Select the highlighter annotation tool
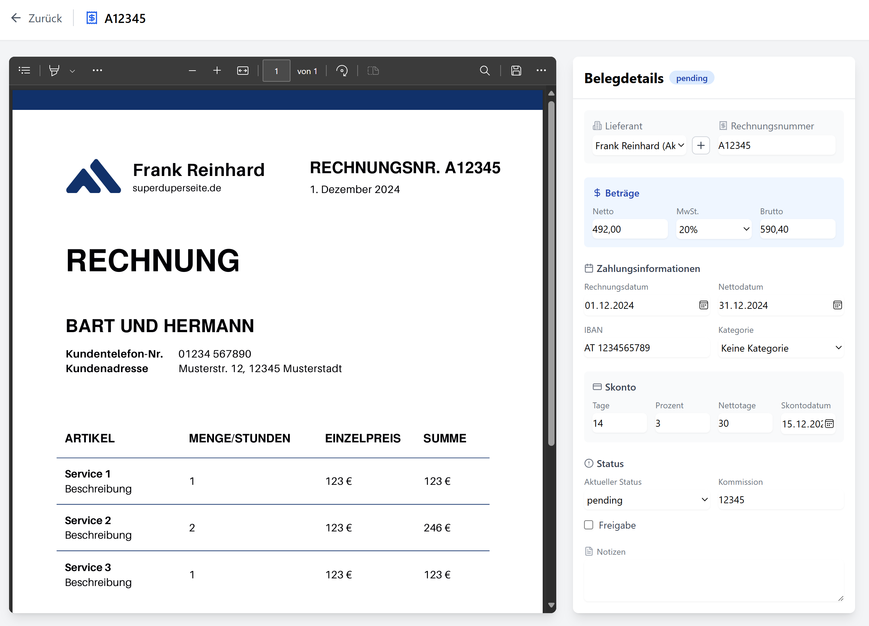 [x=54, y=70]
